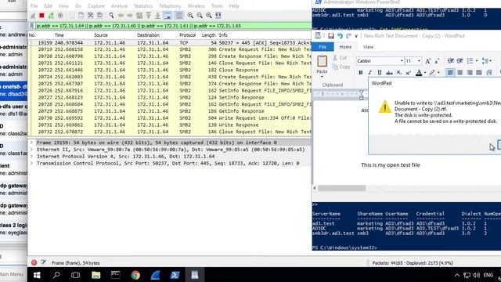Click the Source column header
501x282 pixels.
click(x=101, y=35)
